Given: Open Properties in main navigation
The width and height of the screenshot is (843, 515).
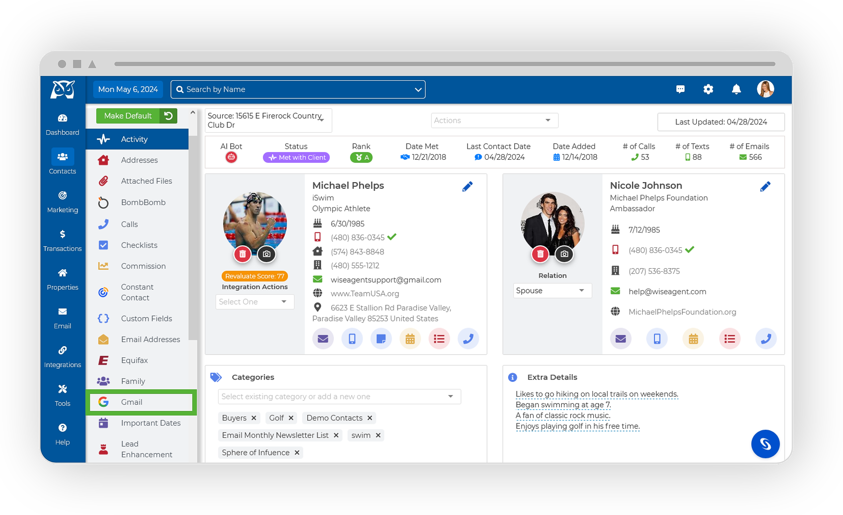Looking at the screenshot, I should 63,279.
